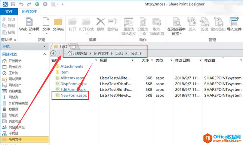Click 剪切 (Cut) in clipboard group
243x145 pixels.
click(9, 19)
